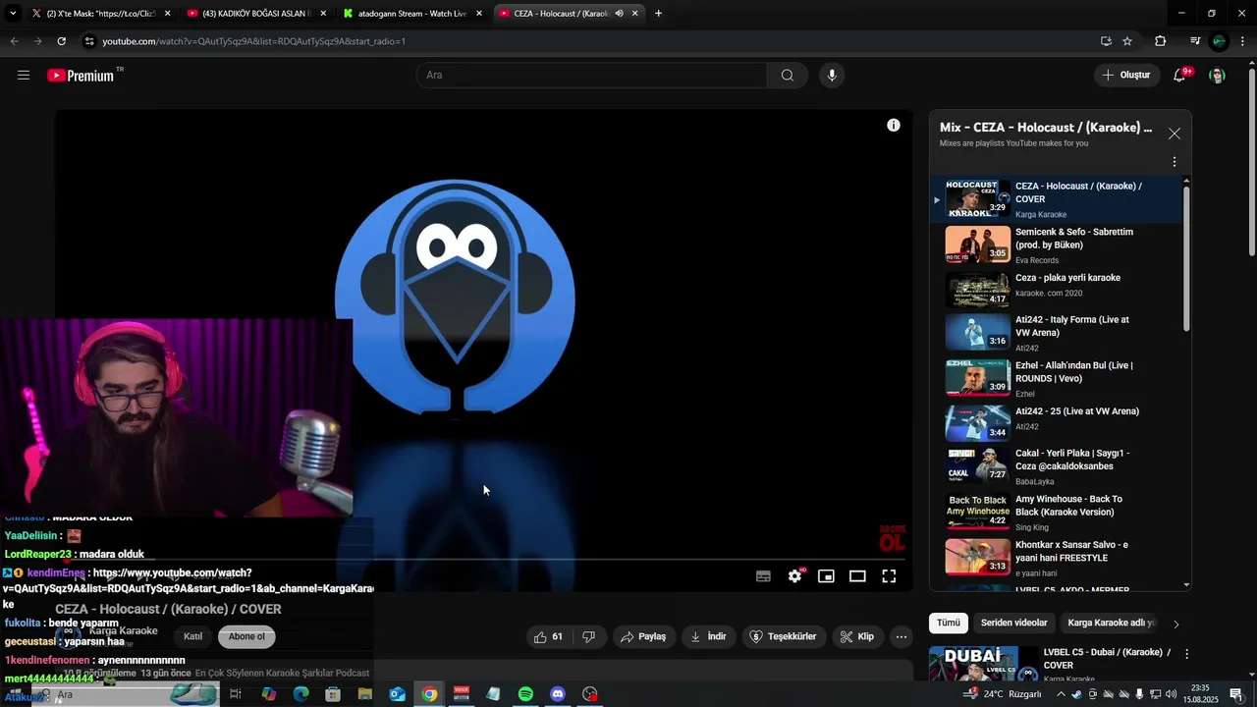This screenshot has width=1257, height=707.
Task: Bookmark this page with the star
Action: [1127, 41]
